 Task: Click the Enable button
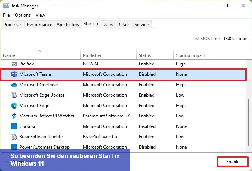233,162
